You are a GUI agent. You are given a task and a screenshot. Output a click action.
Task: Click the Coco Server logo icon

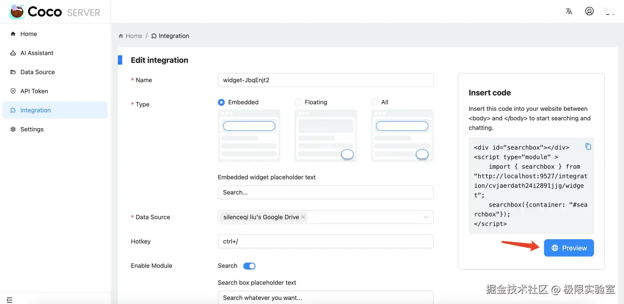tap(17, 12)
